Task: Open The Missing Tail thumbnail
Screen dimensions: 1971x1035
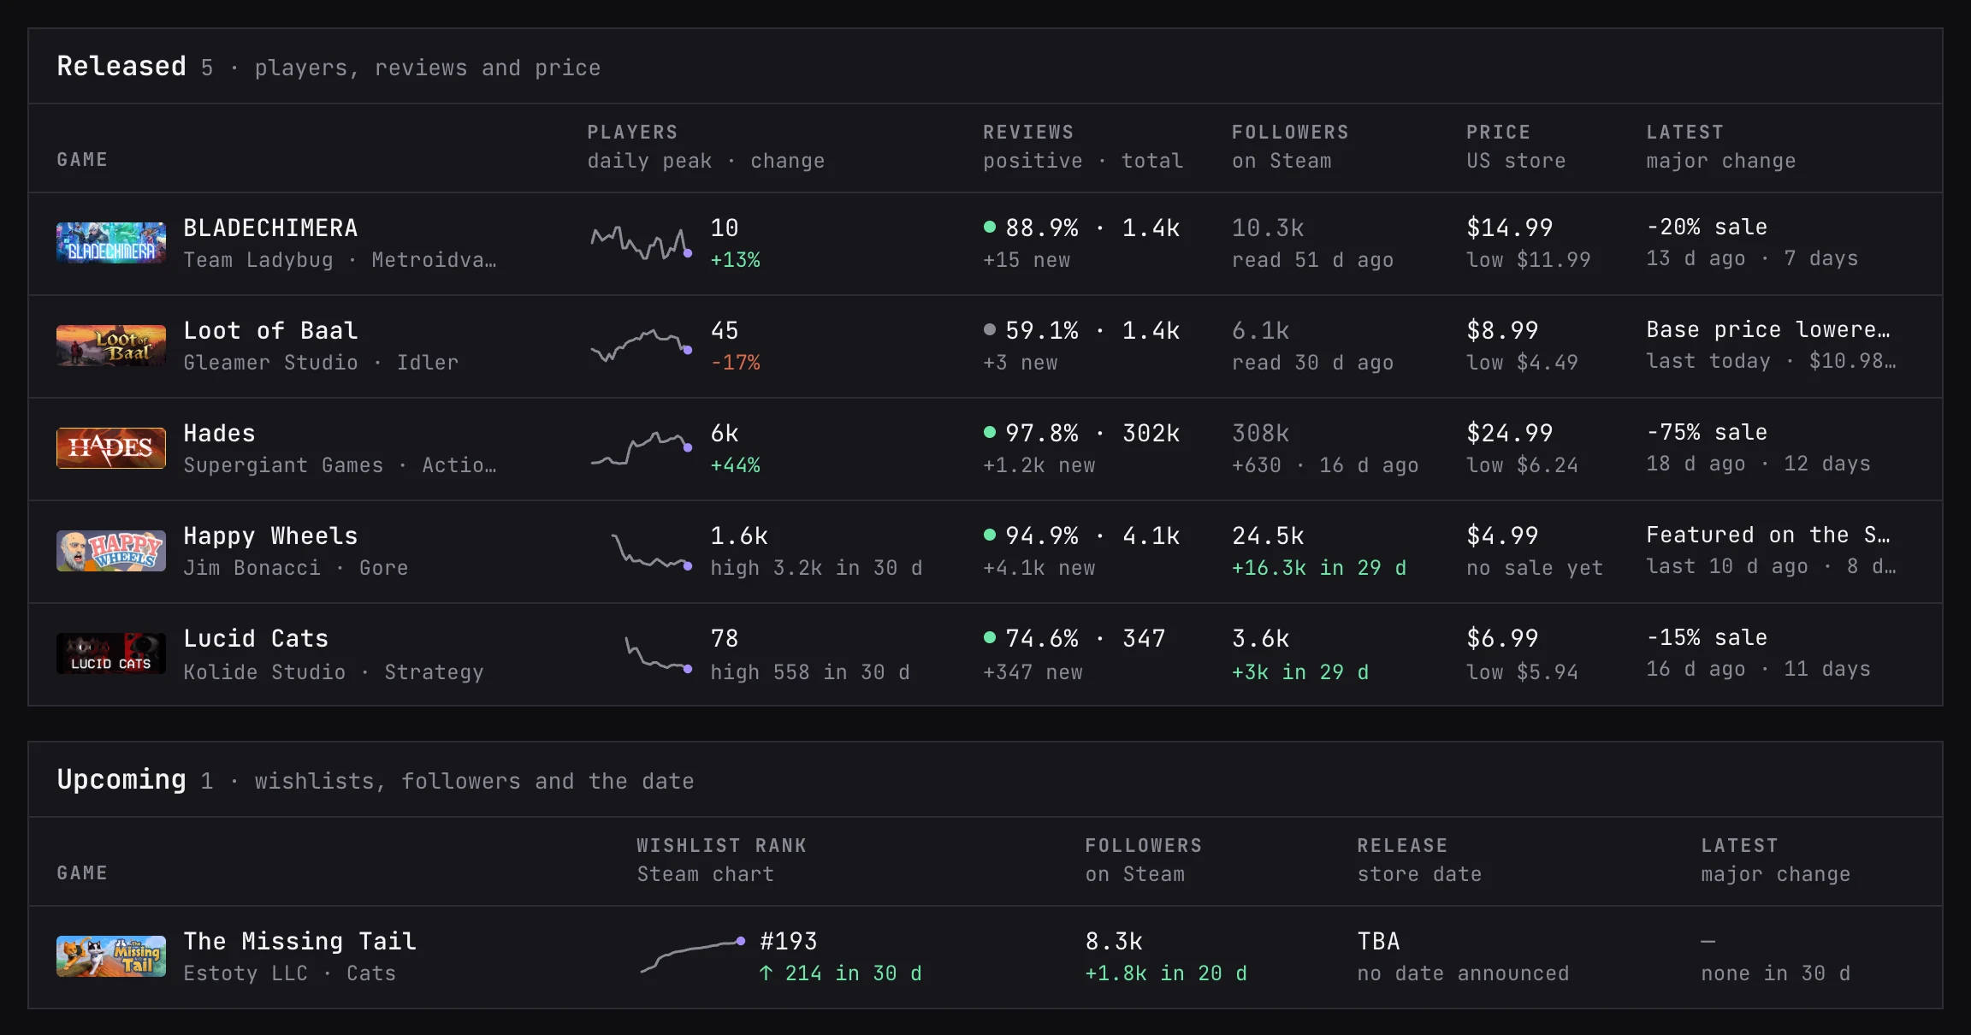Action: pyautogui.click(x=111, y=956)
